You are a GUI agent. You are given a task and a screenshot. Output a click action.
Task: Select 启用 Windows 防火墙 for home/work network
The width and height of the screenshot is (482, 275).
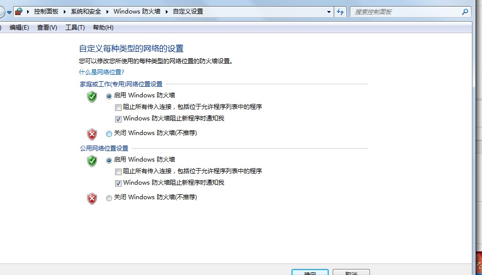click(x=109, y=96)
